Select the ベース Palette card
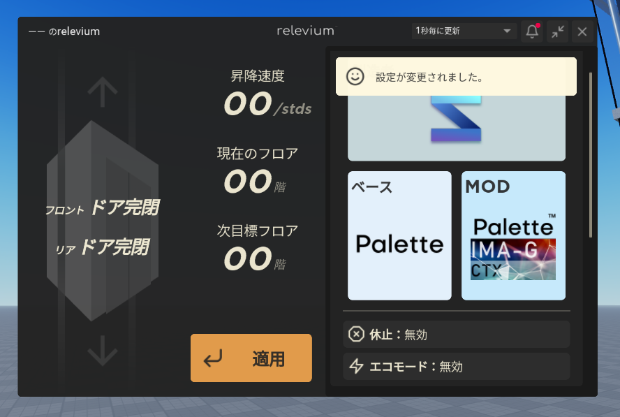620x417 pixels. (399, 235)
